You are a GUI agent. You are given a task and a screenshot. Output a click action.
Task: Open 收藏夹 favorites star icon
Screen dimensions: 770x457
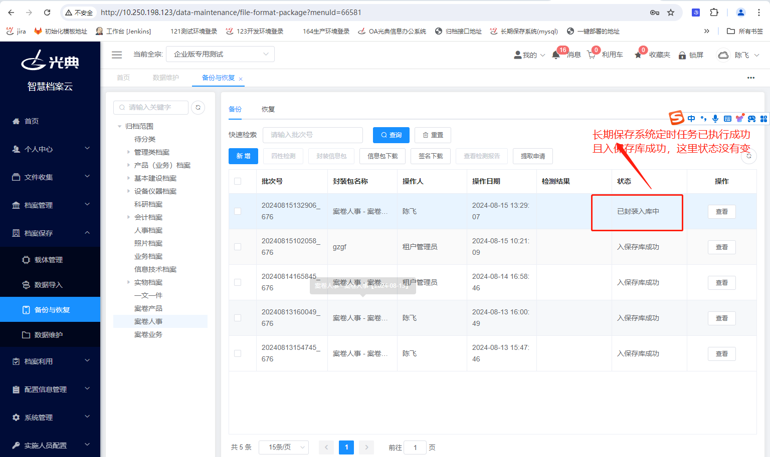click(x=638, y=55)
